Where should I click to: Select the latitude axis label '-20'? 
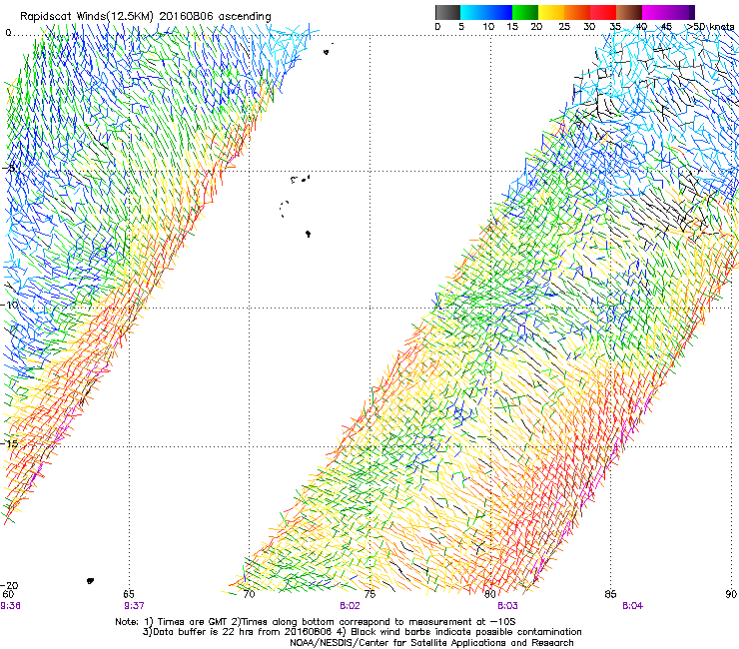(9, 585)
